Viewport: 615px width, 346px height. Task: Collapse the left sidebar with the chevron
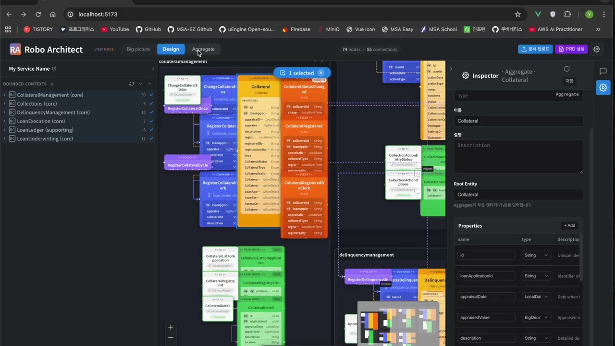153,69
